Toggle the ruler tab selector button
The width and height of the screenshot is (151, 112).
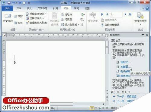4,35
